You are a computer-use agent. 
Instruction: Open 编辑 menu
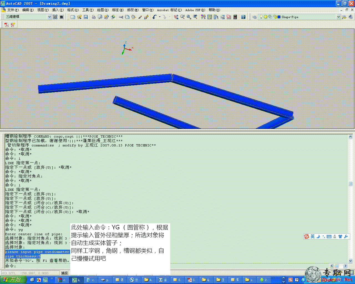28,10
